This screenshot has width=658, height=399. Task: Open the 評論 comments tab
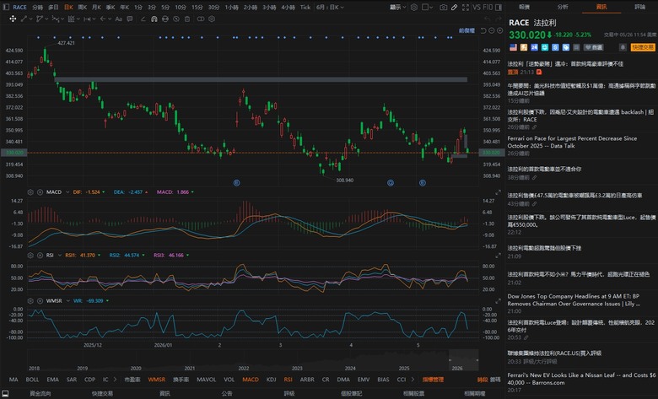(x=640, y=7)
